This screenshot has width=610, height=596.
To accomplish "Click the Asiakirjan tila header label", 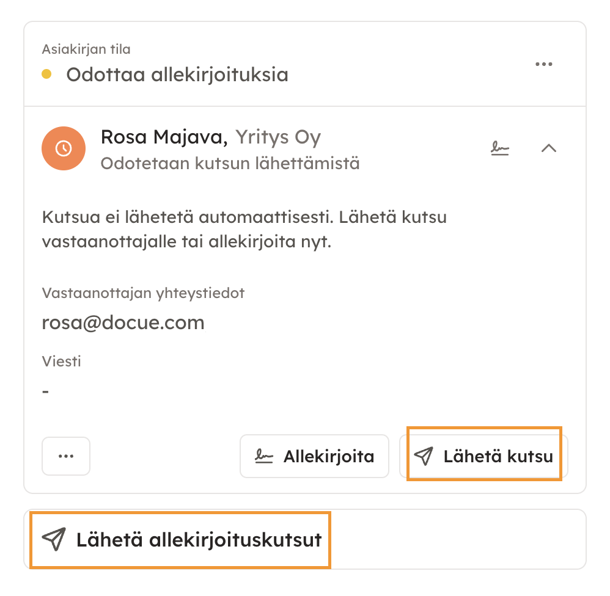I will point(86,49).
